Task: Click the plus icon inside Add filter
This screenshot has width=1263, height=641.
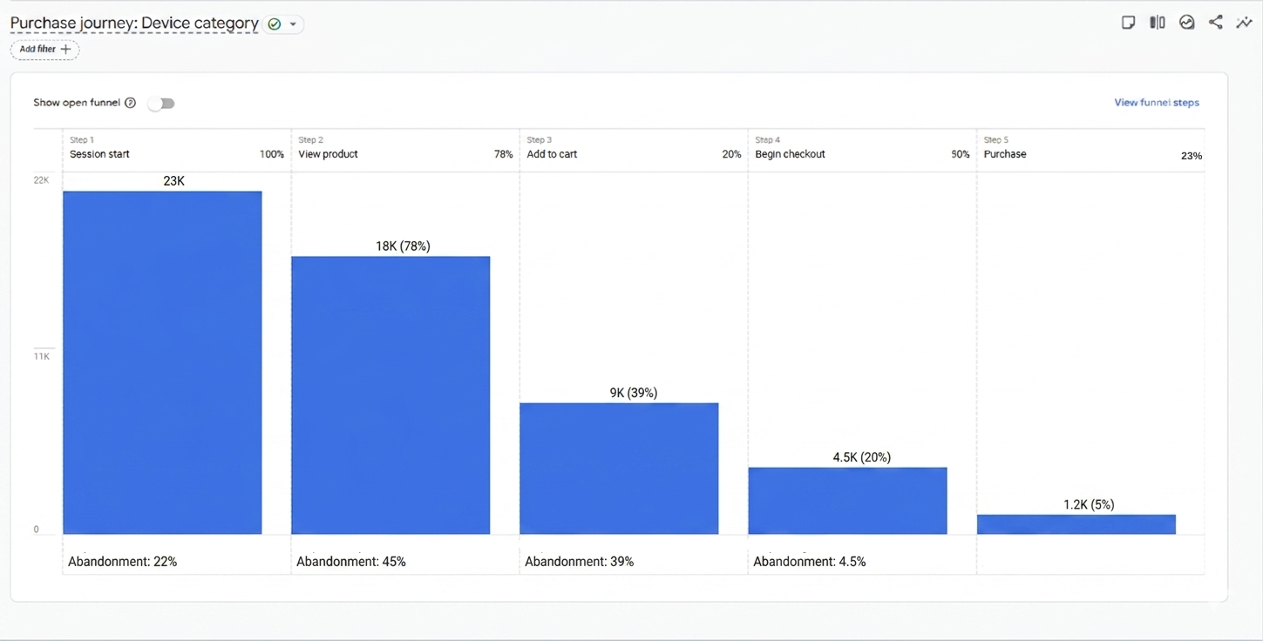Action: click(x=67, y=50)
